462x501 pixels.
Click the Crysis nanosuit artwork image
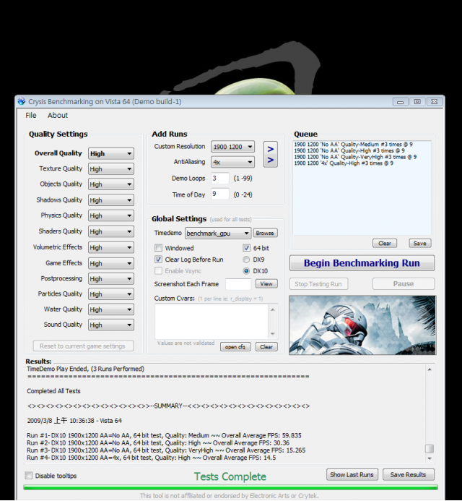coord(362,325)
